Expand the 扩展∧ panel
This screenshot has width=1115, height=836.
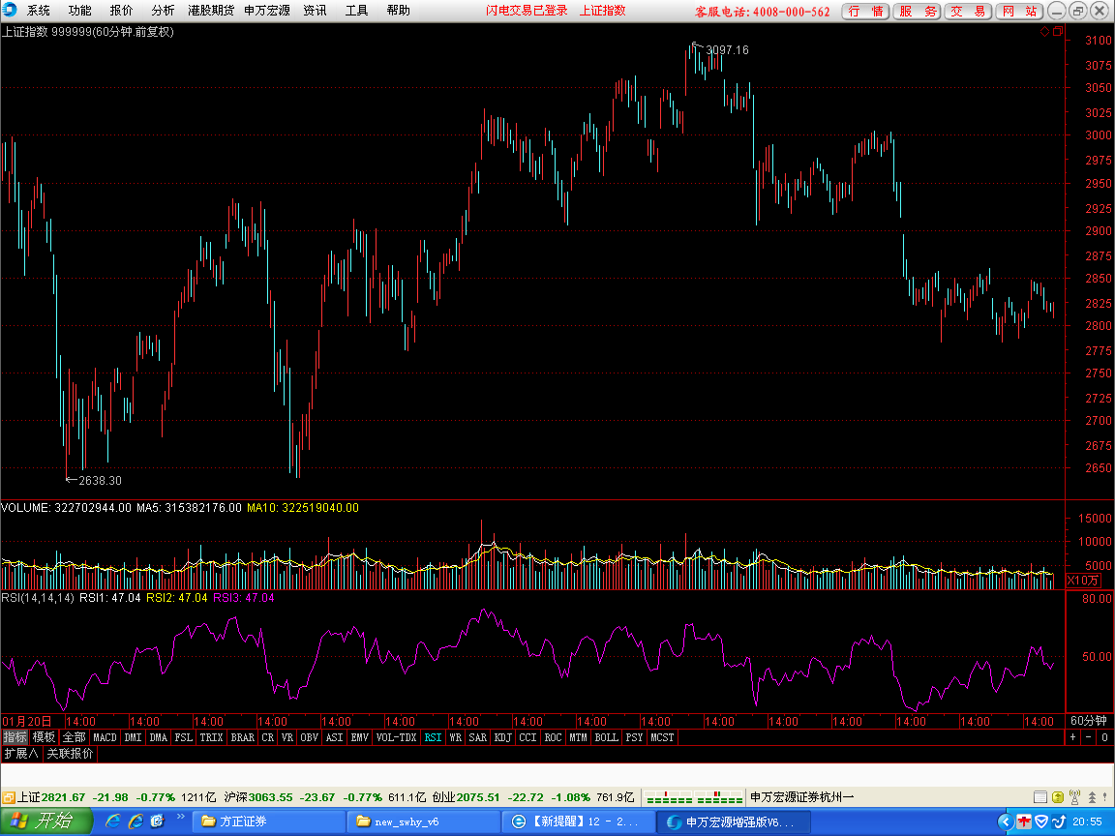point(20,754)
